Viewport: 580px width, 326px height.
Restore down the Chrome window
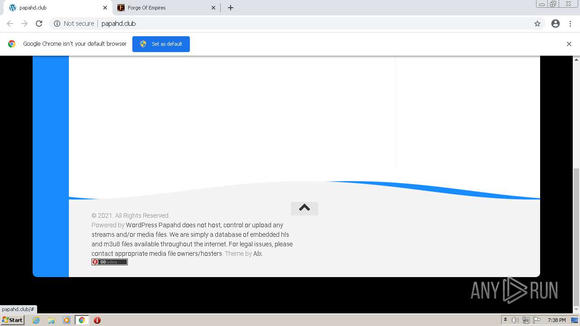click(553, 4)
